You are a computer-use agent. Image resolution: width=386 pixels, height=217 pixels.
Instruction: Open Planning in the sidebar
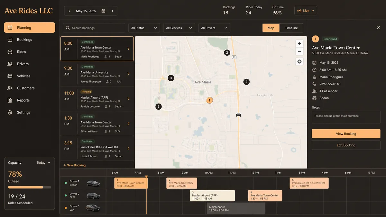[x=29, y=28]
